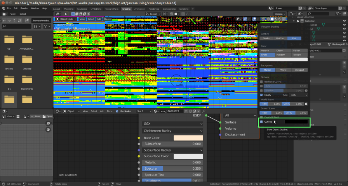Click the pan hand in image editor

(48, 130)
